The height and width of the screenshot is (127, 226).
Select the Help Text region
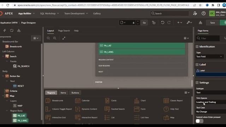(x=171, y=109)
